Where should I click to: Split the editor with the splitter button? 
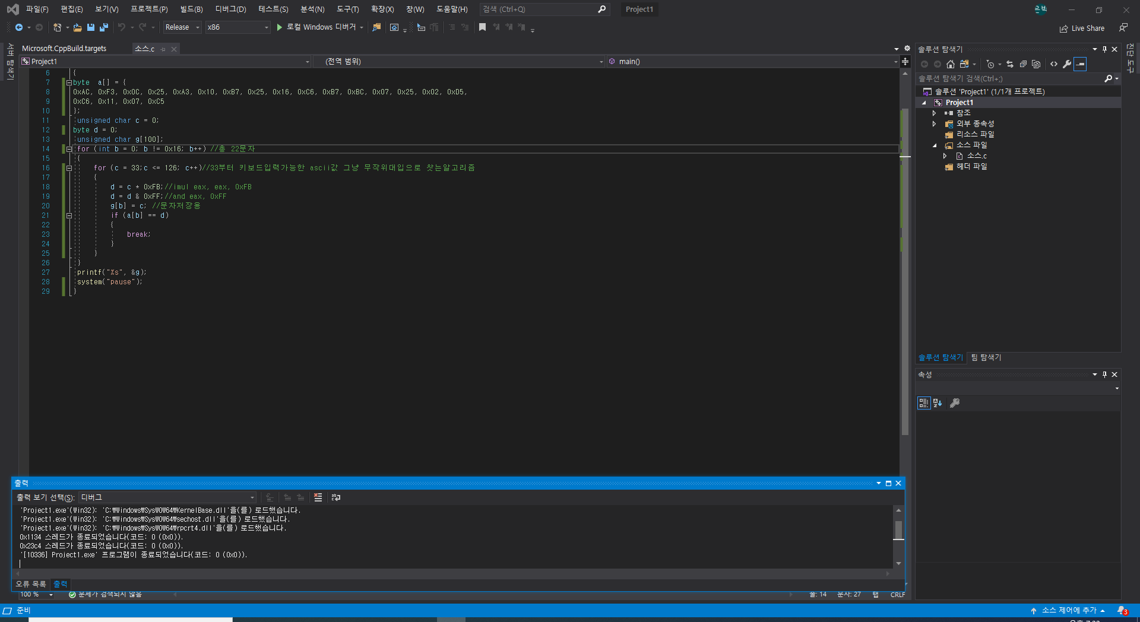[x=905, y=62]
